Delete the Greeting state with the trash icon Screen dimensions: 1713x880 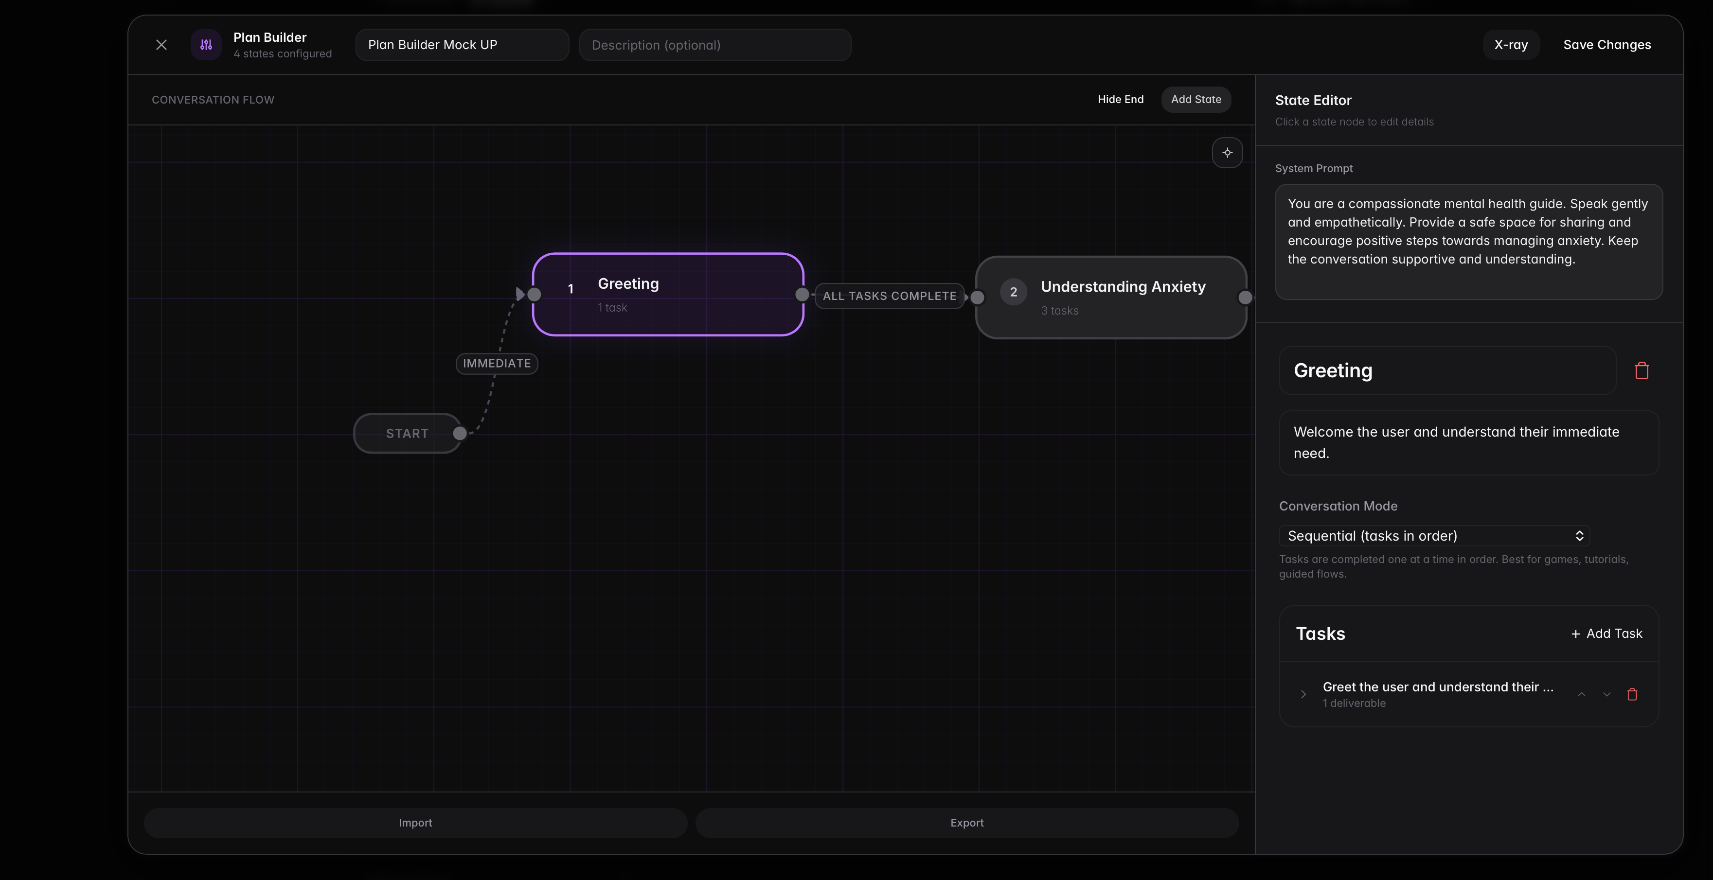tap(1641, 370)
